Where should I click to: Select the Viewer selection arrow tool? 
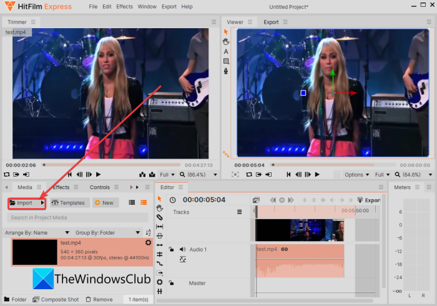click(226, 32)
